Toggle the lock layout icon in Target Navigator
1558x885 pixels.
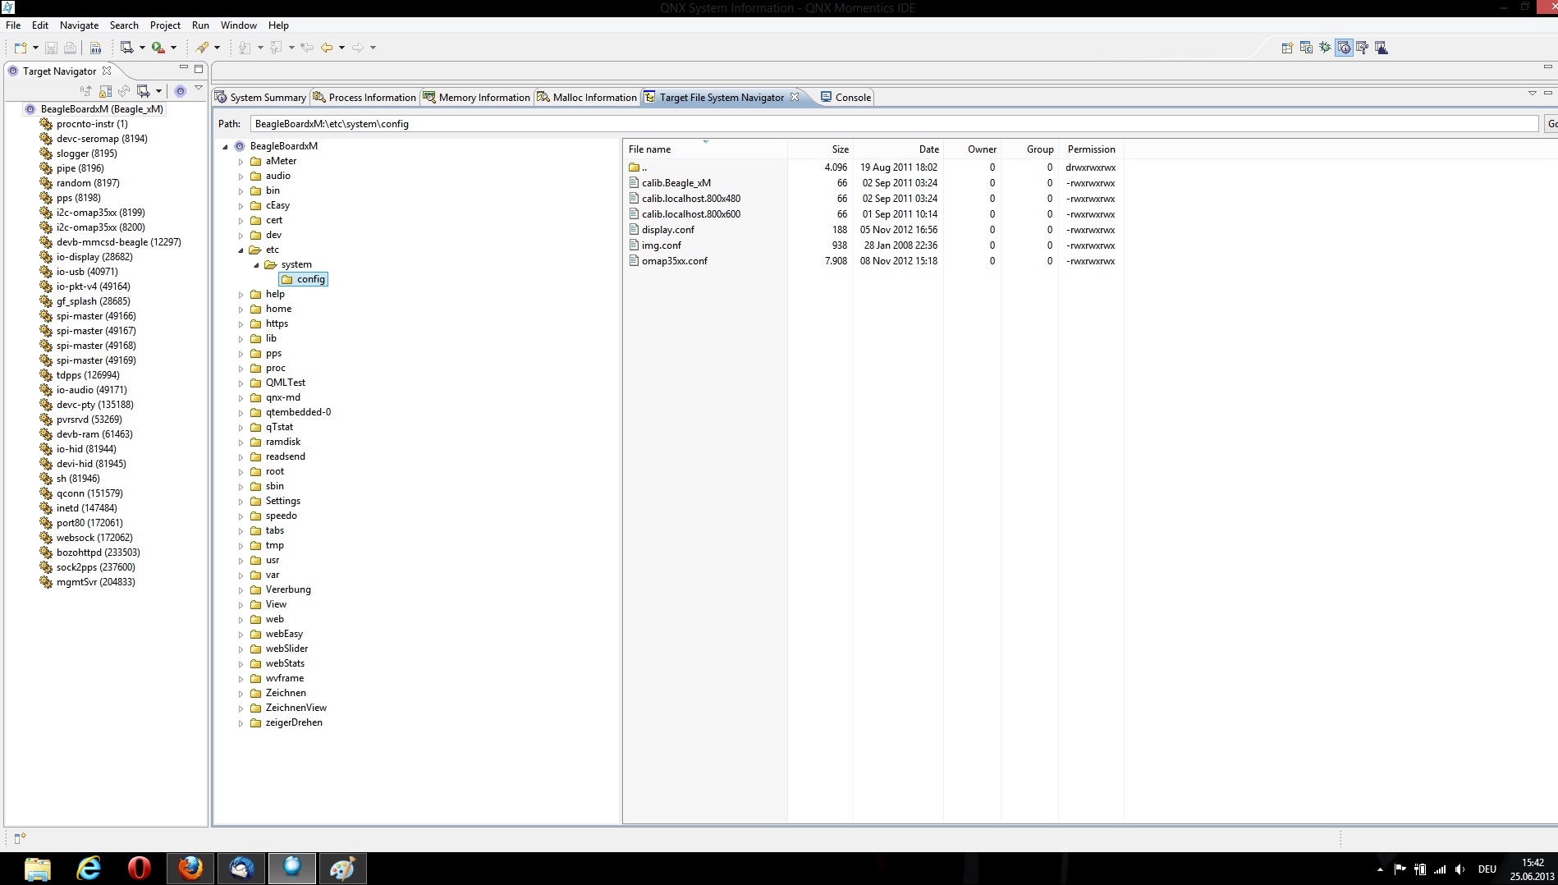pos(105,91)
